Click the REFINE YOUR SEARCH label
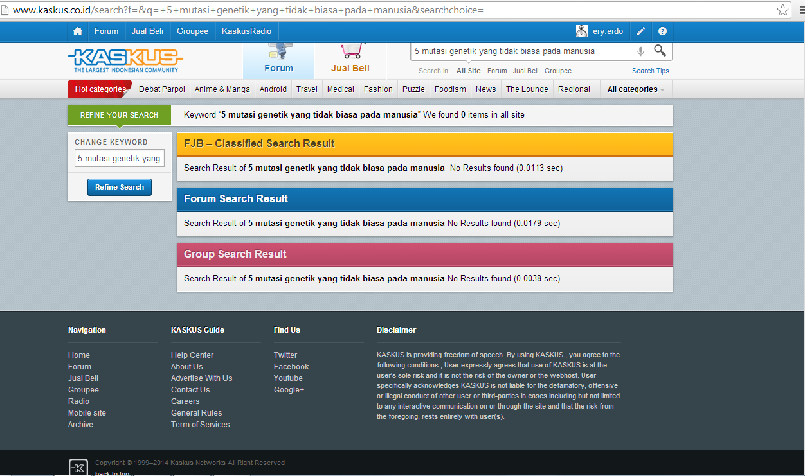Image resolution: width=805 pixels, height=476 pixels. point(119,115)
